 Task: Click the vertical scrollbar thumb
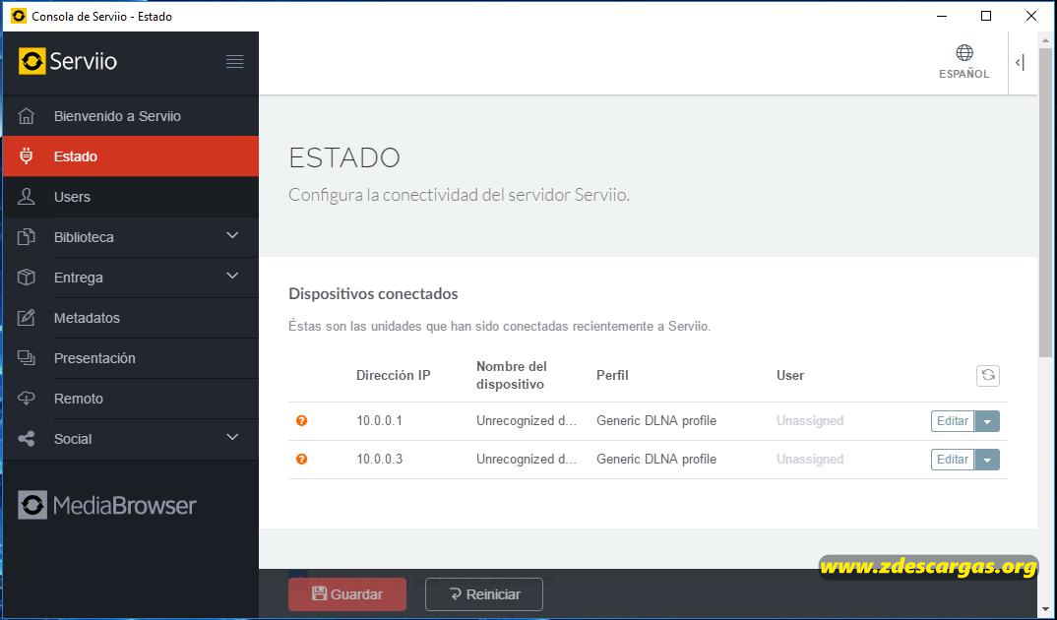(x=1046, y=202)
